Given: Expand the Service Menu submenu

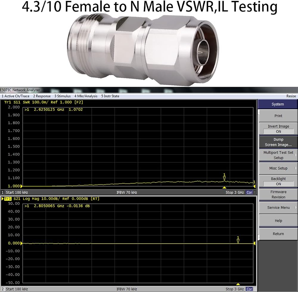Looking at the screenshot, I should point(278,208).
